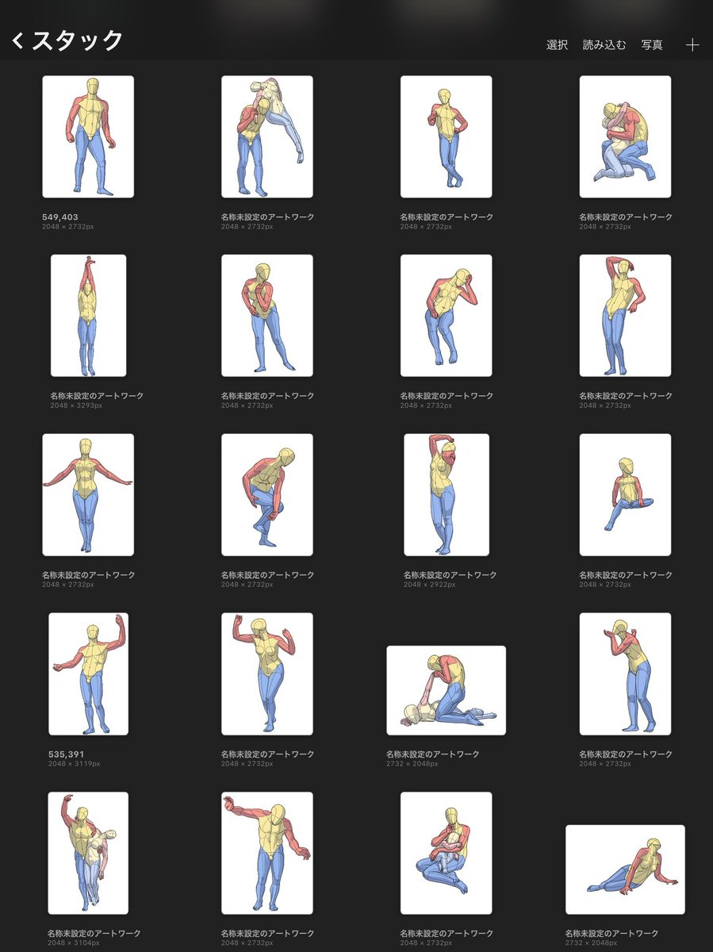The width and height of the screenshot is (713, 952).
Task: Open artwork of seated figure with extended leg
Action: point(626,495)
